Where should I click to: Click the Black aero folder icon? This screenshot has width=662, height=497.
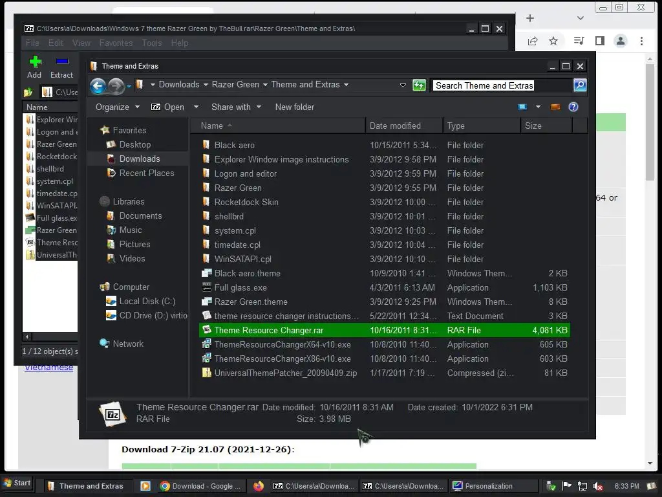click(206, 145)
